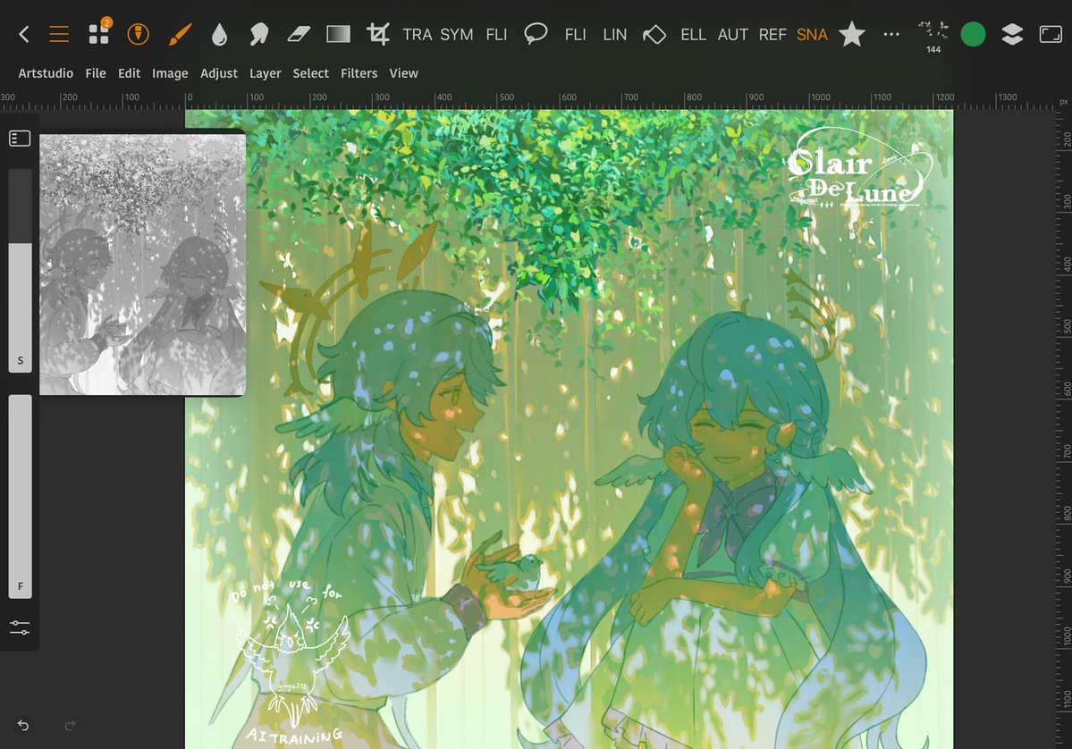Select the eraser tool
The height and width of the screenshot is (749, 1072).
pos(299,34)
